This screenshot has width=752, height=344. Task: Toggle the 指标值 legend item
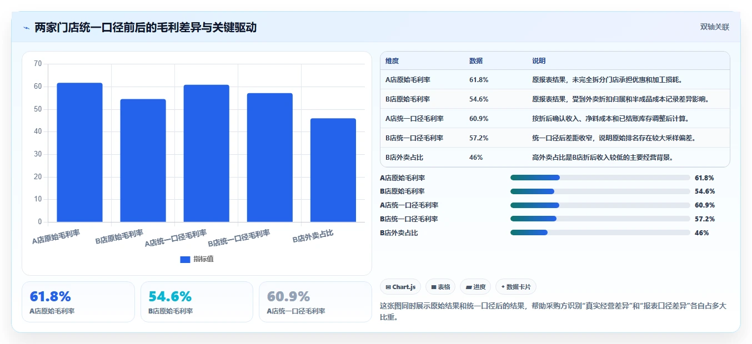[197, 259]
